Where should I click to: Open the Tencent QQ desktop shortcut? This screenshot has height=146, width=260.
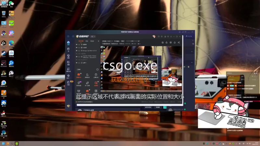pyautogui.click(x=4, y=114)
